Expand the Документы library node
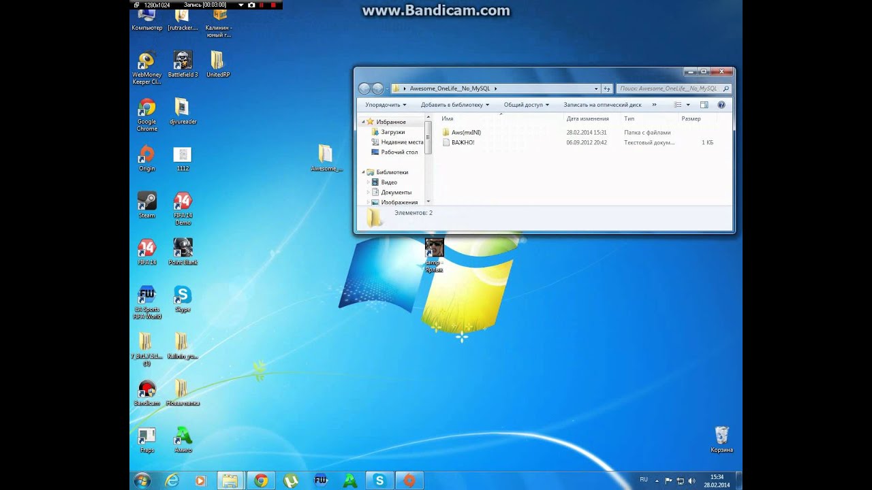Image resolution: width=872 pixels, height=490 pixels. pos(369,193)
